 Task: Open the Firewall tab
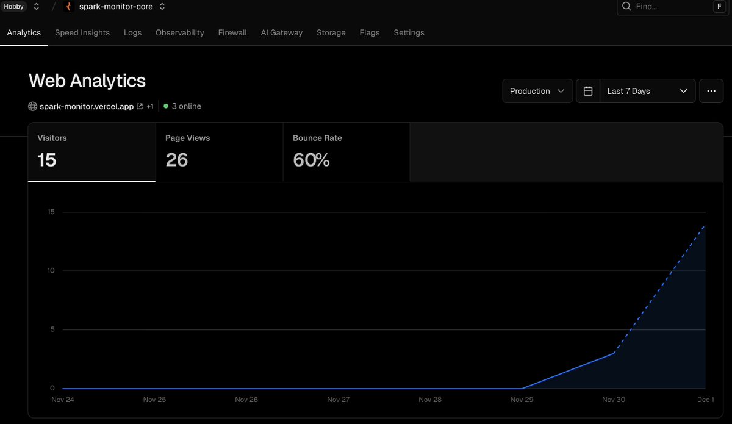[232, 32]
